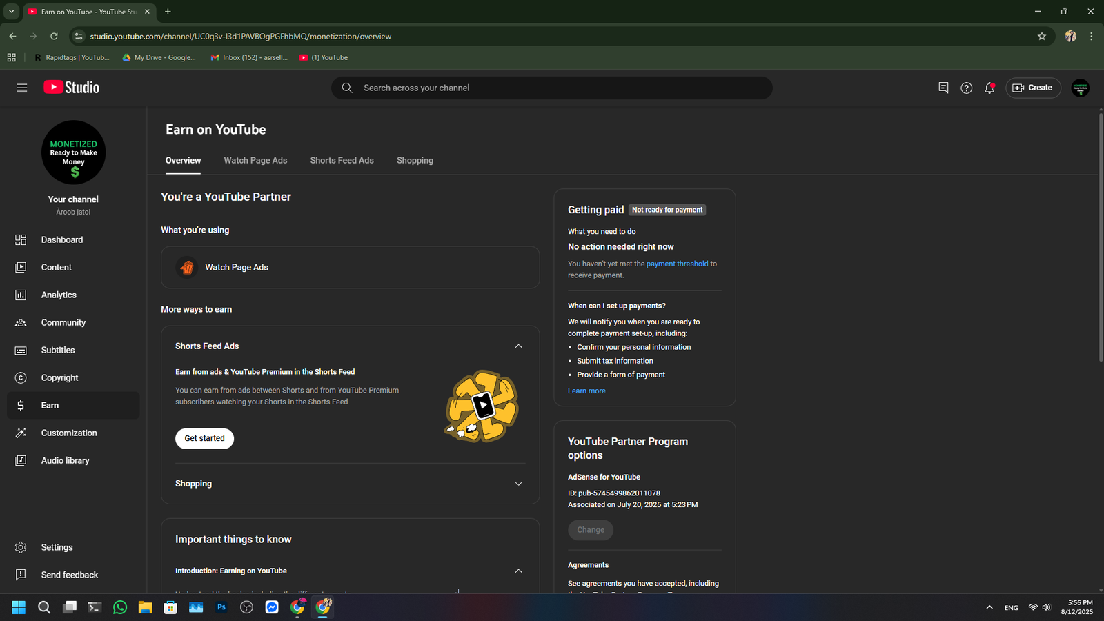1104x621 pixels.
Task: Open Dashboard from the sidebar
Action: click(73, 239)
